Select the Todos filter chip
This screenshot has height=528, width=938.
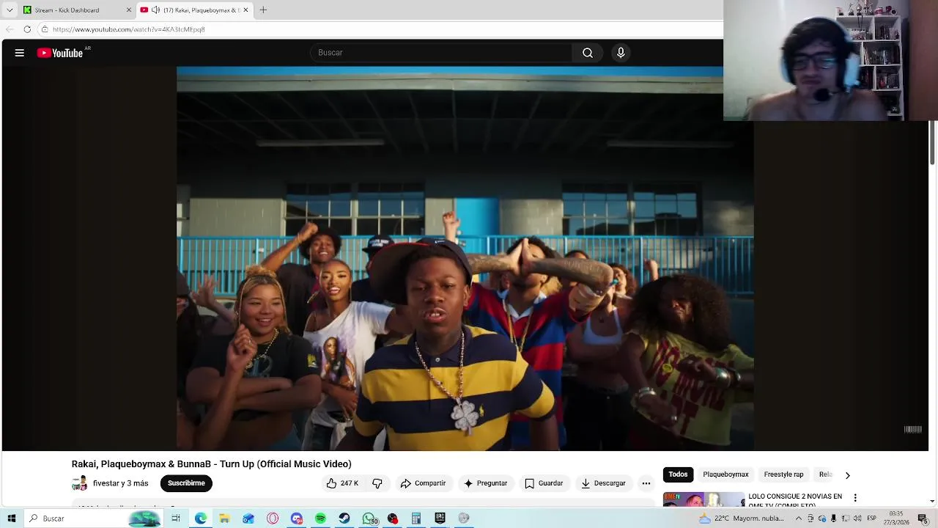(x=678, y=474)
